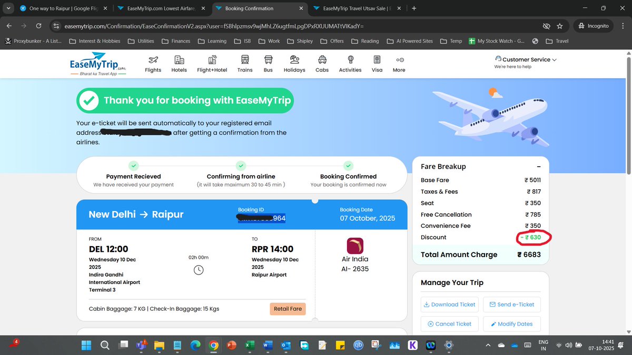Image resolution: width=632 pixels, height=355 pixels.
Task: Launch Microsoft Teams from taskbar
Action: (x=141, y=345)
